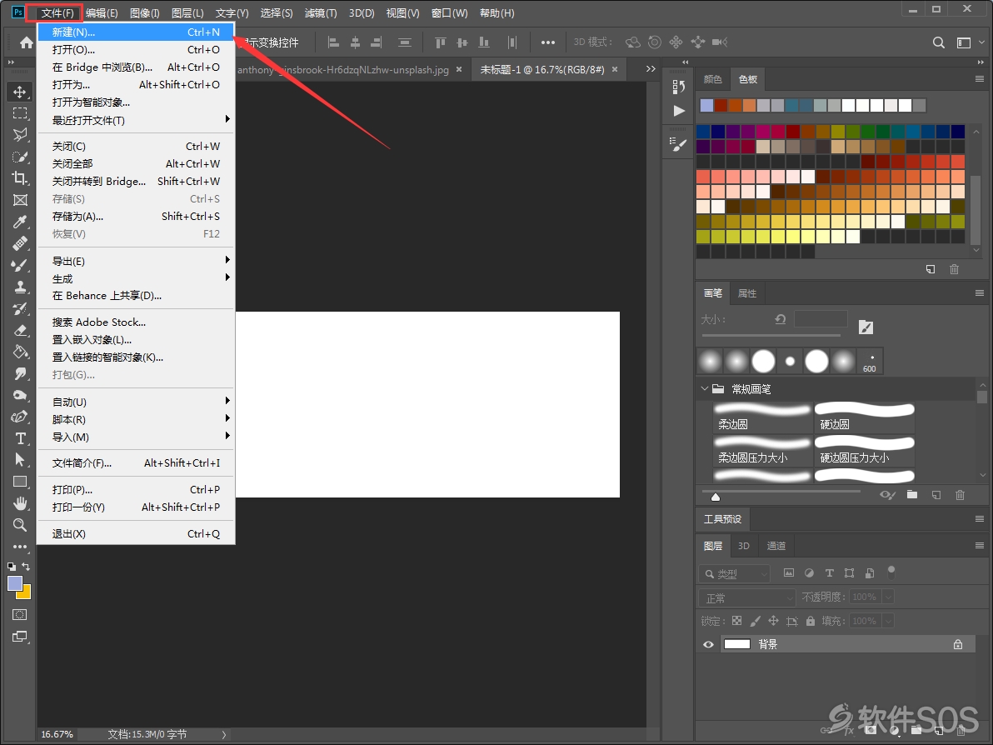Viewport: 993px width, 745px height.
Task: Open workspace switcher icon
Action: click(964, 42)
